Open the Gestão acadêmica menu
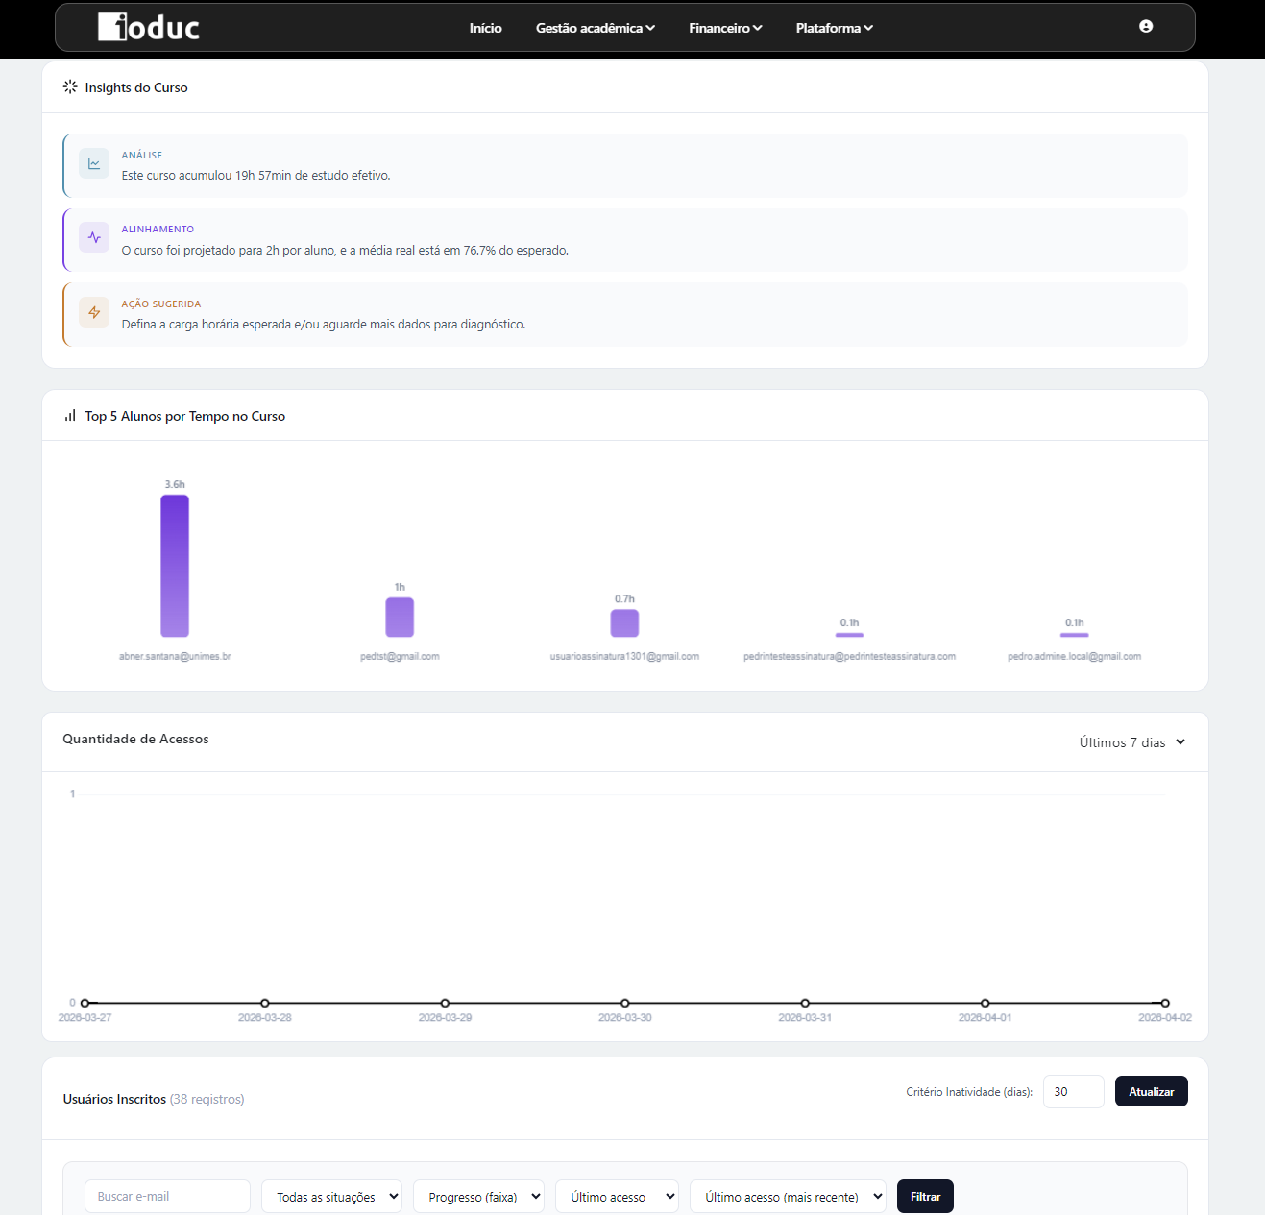Viewport: 1265px width, 1215px height. tap(595, 28)
